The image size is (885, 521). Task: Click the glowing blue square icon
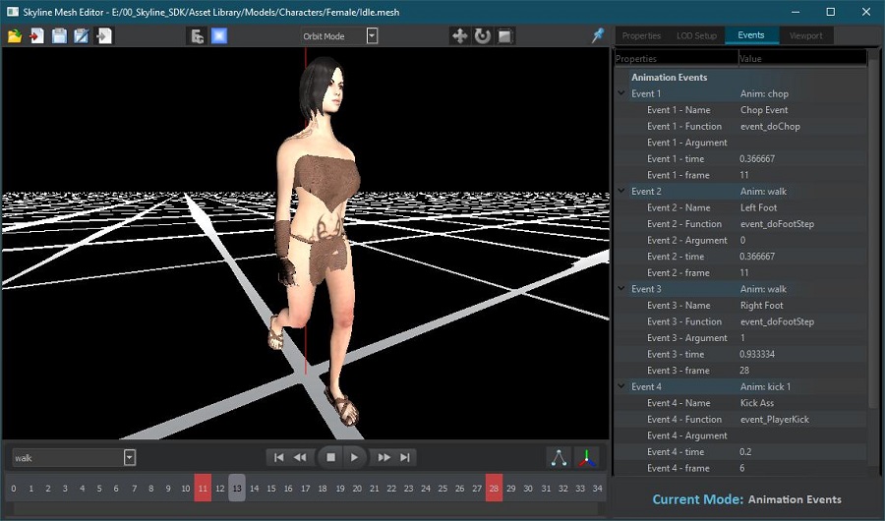[219, 36]
